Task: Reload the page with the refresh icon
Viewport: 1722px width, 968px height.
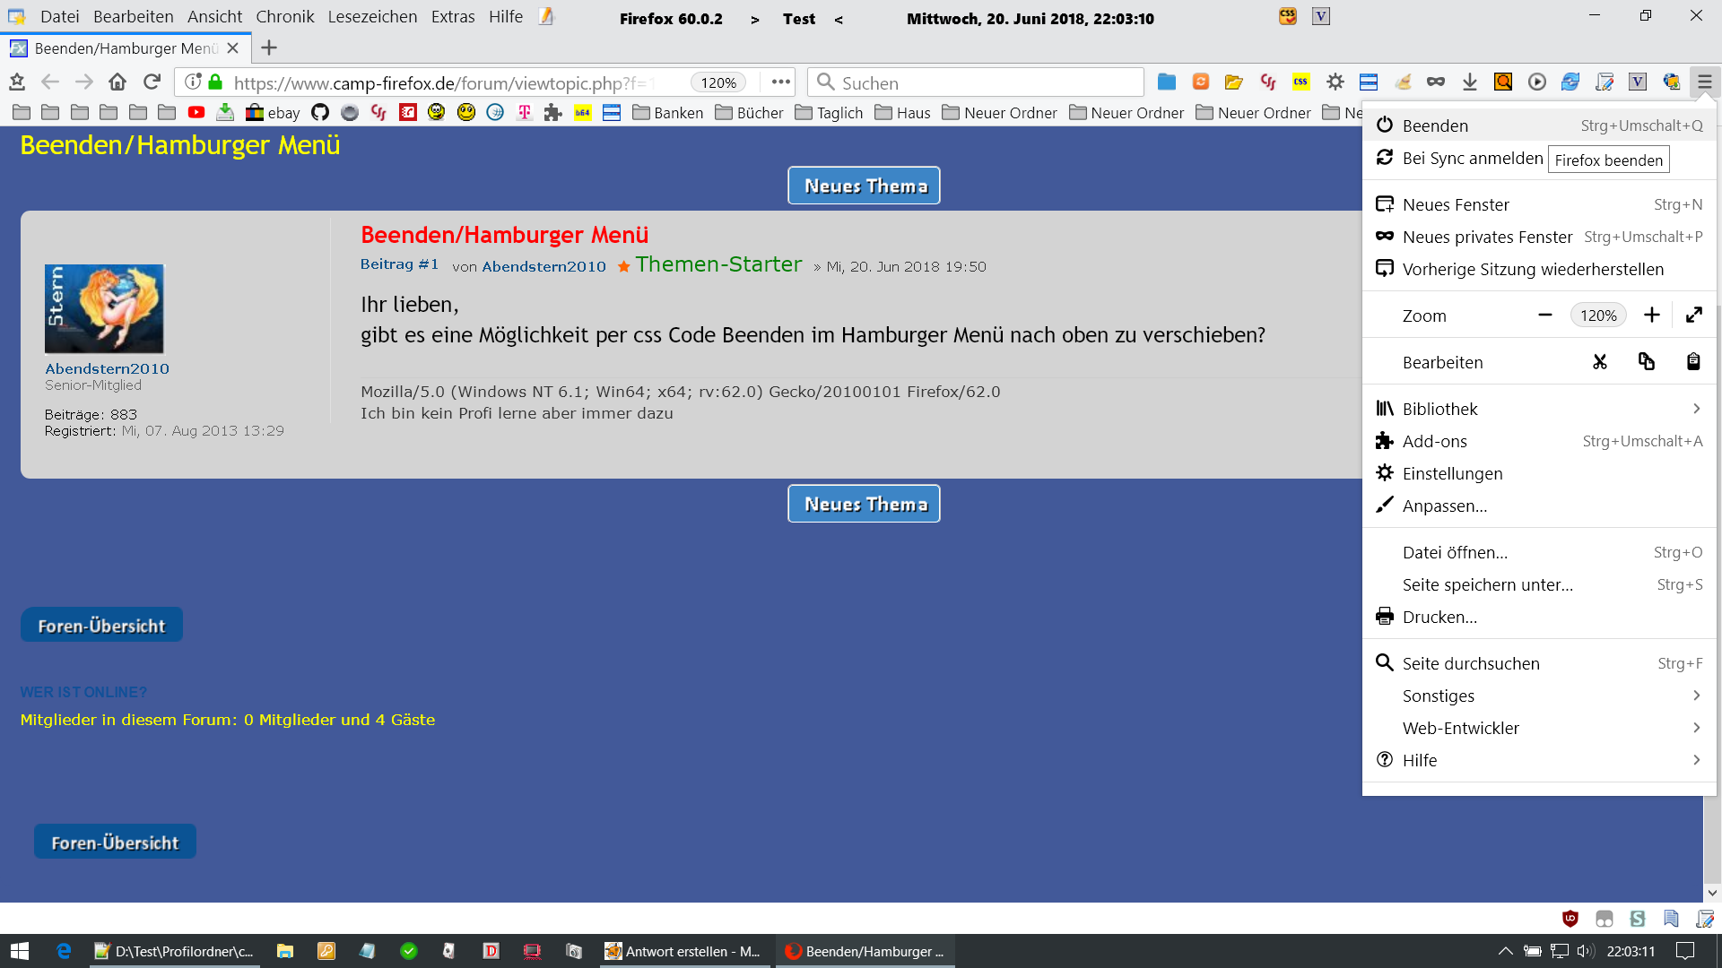Action: [x=152, y=82]
